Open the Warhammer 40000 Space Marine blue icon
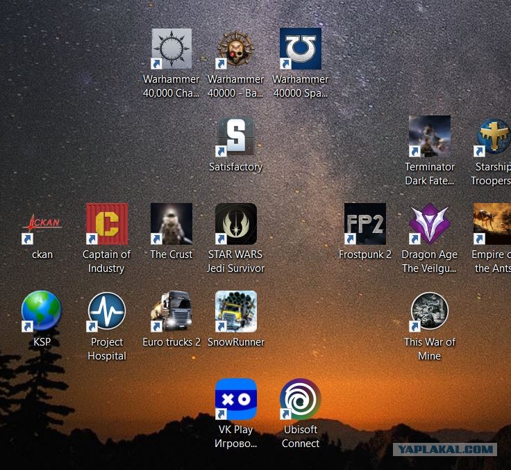 click(301, 49)
